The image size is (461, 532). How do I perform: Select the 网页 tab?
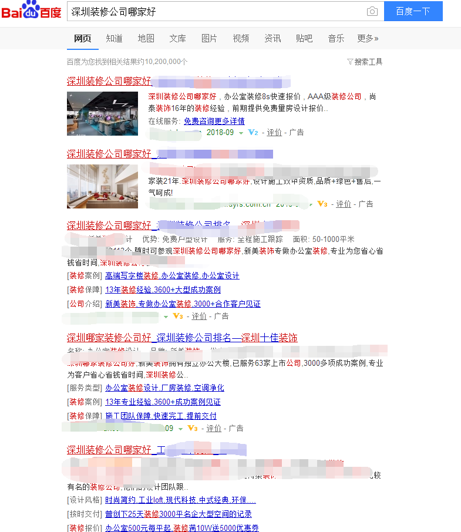82,38
